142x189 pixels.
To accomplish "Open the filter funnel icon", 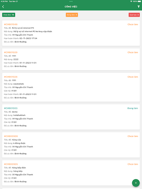I will pos(139,7).
